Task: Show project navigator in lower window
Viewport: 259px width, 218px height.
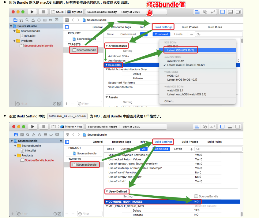Action: [16, 135]
